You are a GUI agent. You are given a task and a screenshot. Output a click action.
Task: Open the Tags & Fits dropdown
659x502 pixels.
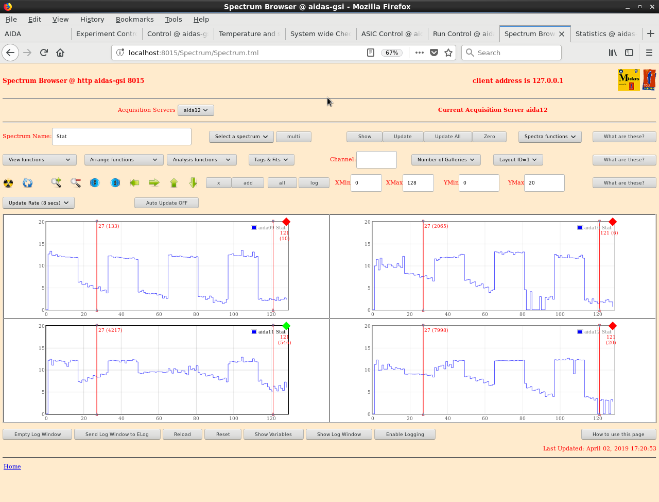[x=271, y=160]
